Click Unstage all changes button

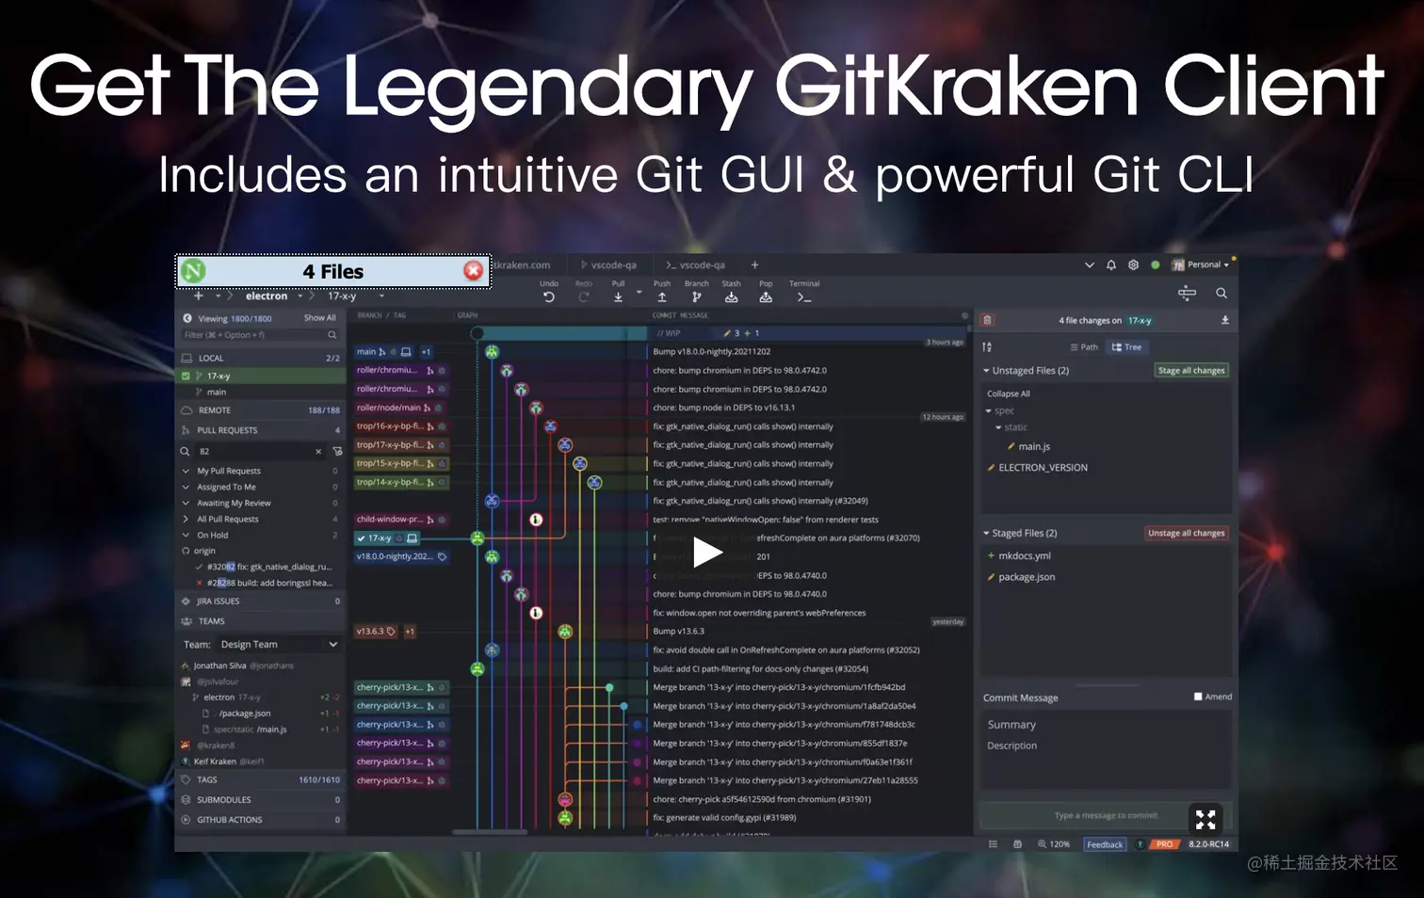pos(1186,533)
